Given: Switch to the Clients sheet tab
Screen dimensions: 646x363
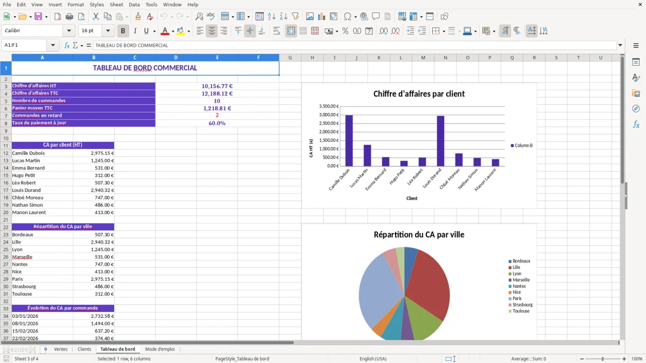Looking at the screenshot, I should tap(85, 349).
